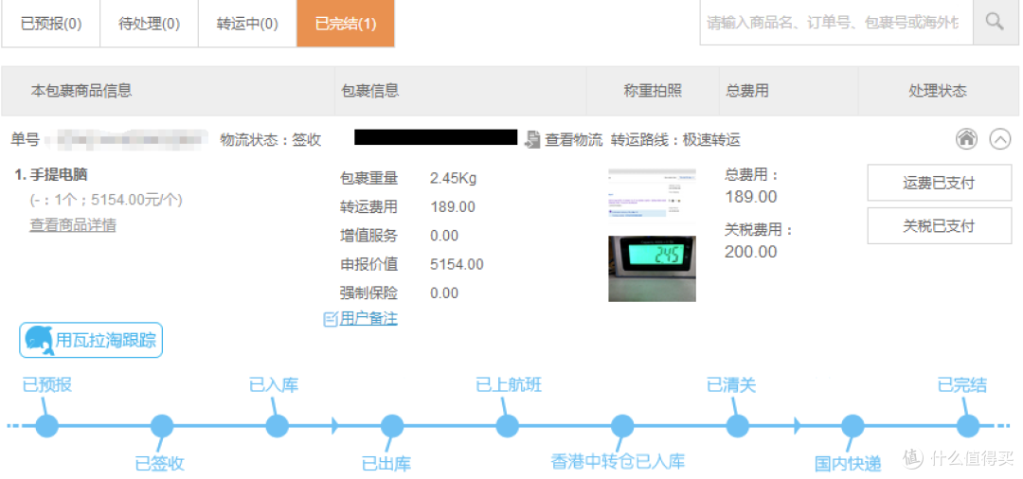
Task: Switch to the 已预报(0) tab
Action: tap(51, 24)
